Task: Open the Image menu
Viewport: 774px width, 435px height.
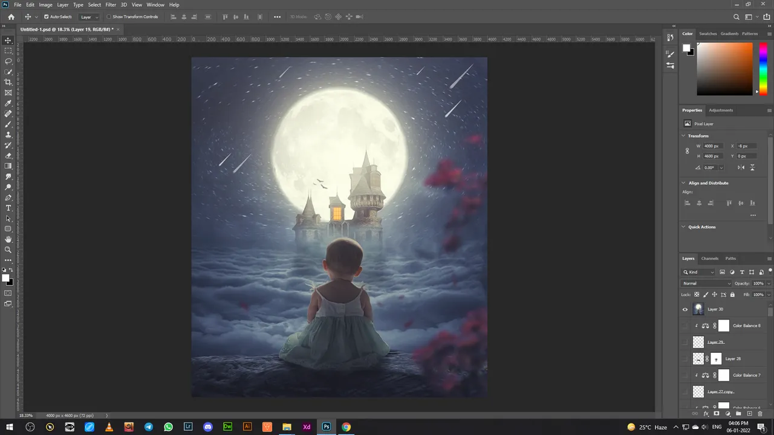Action: (x=46, y=5)
